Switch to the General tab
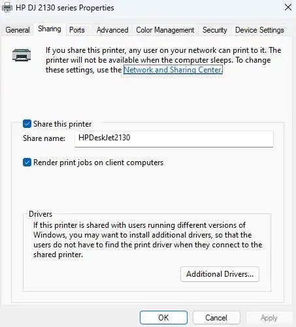This screenshot has width=296, height=327. (x=18, y=30)
